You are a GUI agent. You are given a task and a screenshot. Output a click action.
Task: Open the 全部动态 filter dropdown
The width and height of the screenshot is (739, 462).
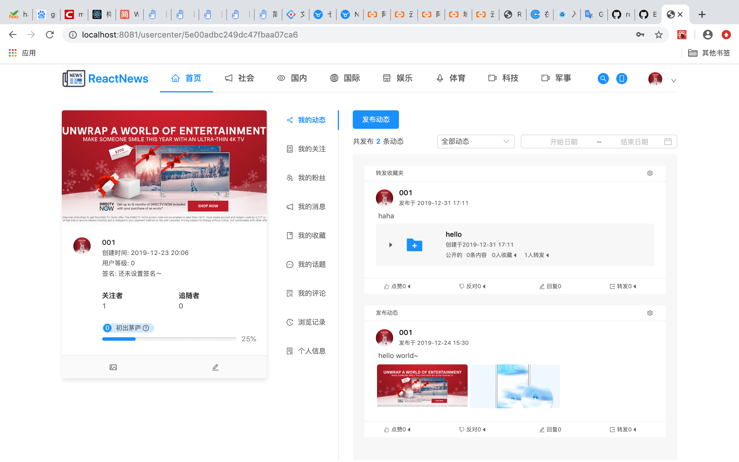[x=475, y=141]
